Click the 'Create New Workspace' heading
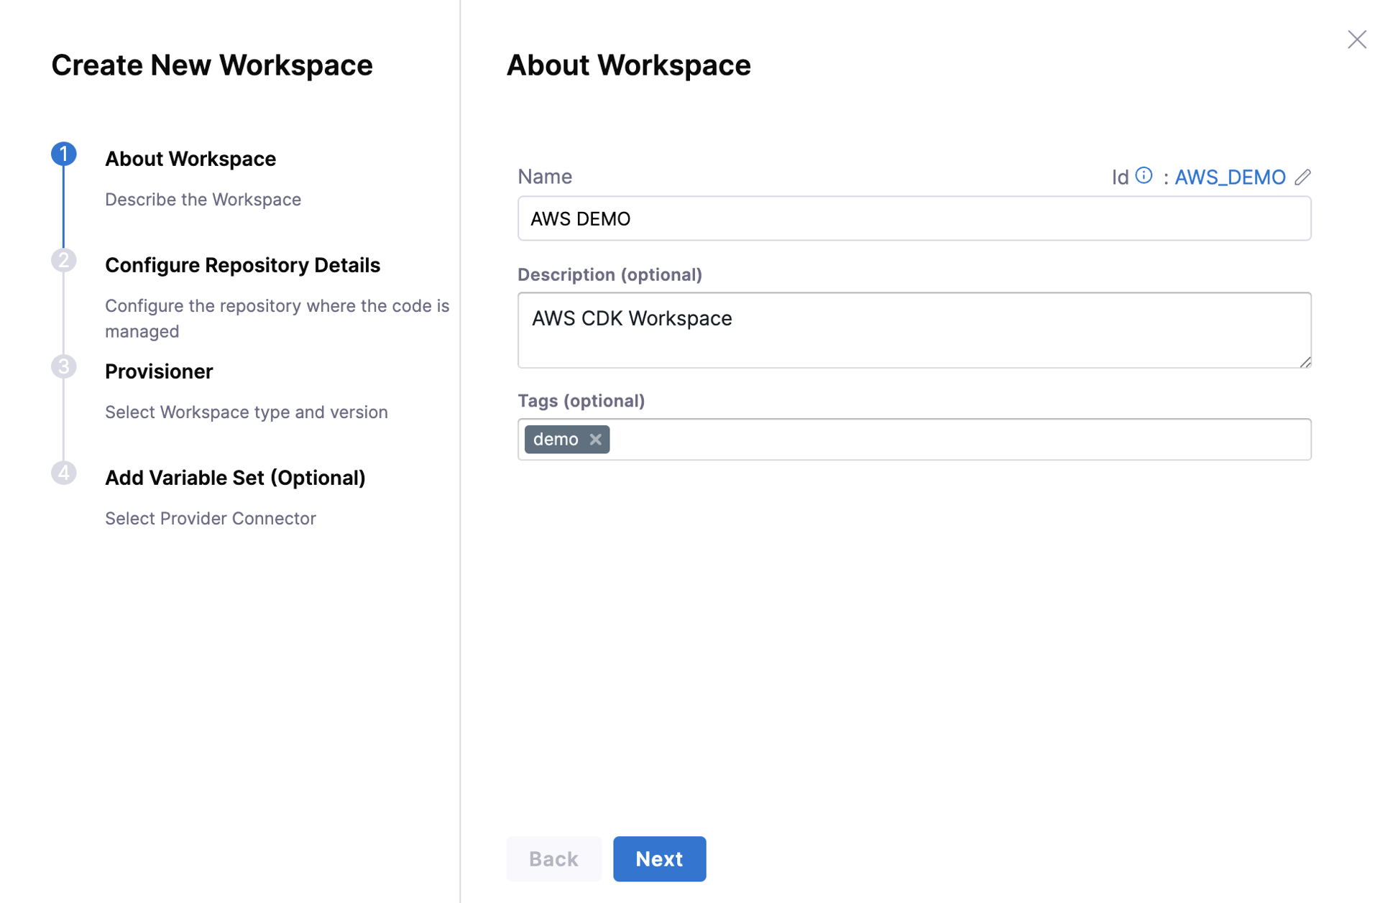1380x903 pixels. (x=212, y=65)
